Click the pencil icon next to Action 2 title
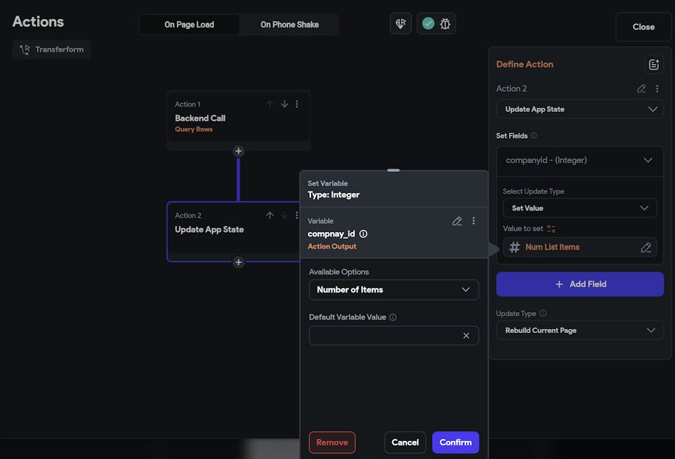Screen dimensions: 675x459 click(x=641, y=88)
